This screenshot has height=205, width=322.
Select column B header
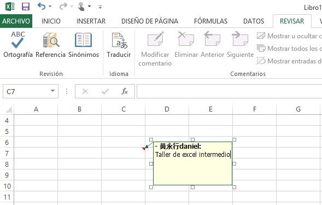coord(80,109)
